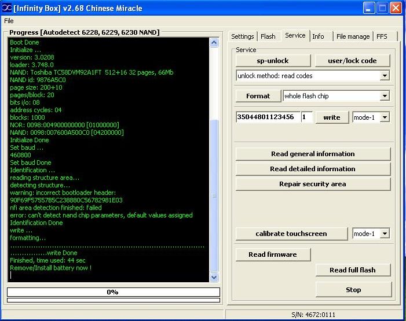Click the log scrollbar up arrow
The height and width of the screenshot is (321, 406).
[214, 42]
